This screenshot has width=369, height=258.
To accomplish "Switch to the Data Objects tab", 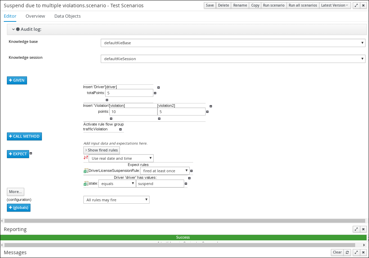I will point(67,16).
